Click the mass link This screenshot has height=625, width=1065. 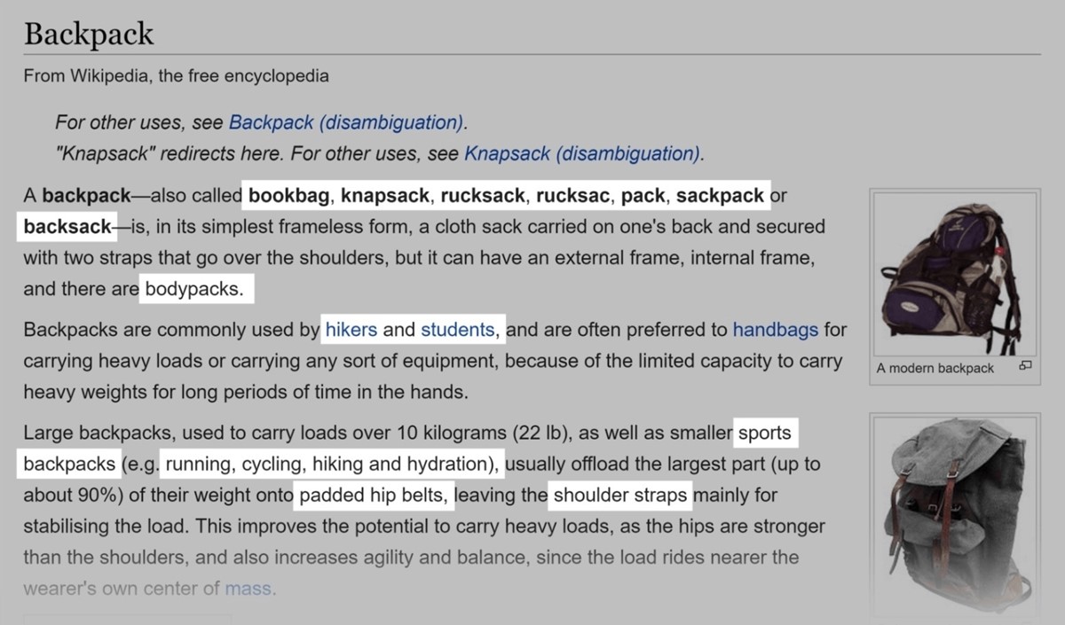(x=248, y=588)
